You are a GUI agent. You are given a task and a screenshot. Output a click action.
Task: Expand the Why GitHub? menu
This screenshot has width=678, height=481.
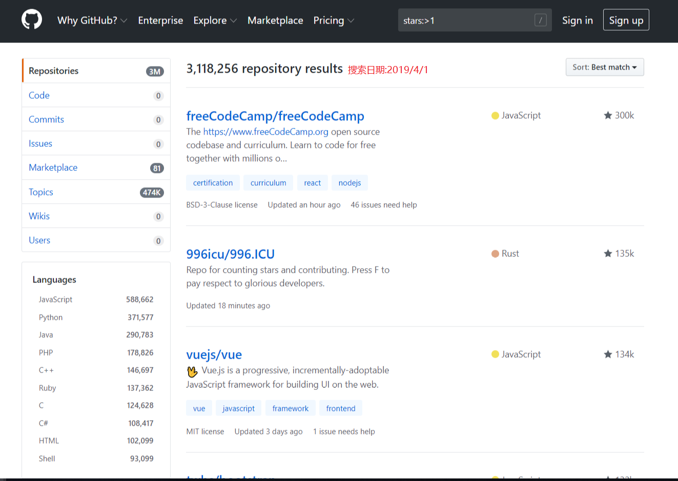92,20
